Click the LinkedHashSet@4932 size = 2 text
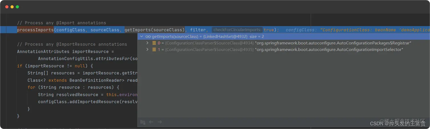 [233, 37]
